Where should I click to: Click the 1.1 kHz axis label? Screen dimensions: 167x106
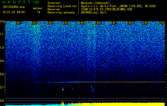2,34
